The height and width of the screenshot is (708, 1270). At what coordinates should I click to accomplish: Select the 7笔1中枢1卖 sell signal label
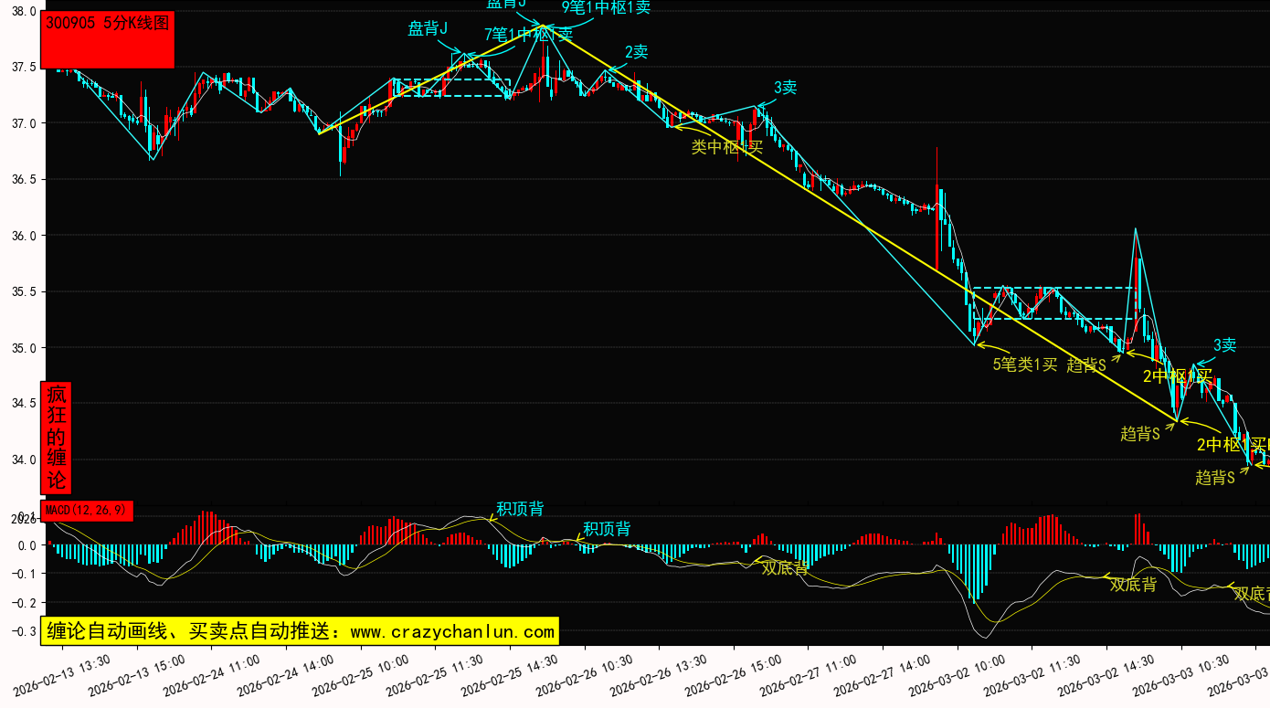click(528, 36)
